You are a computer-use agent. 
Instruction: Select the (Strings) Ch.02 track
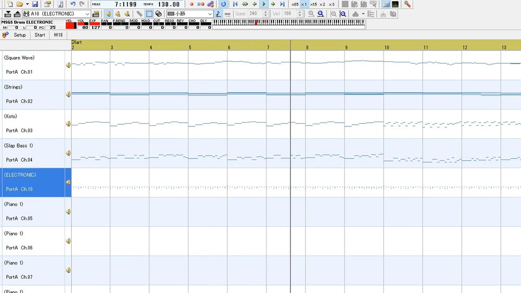coord(33,94)
